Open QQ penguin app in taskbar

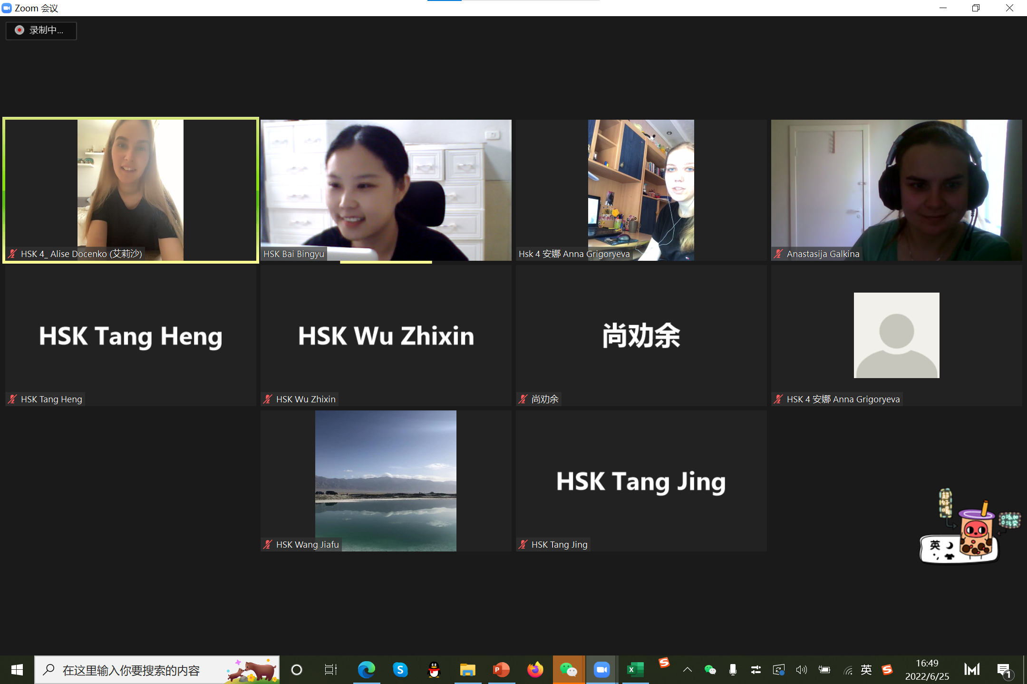[434, 670]
